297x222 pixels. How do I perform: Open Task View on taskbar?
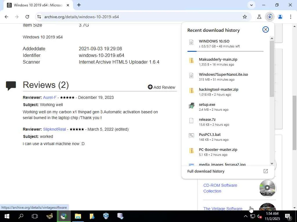click(x=35, y=216)
